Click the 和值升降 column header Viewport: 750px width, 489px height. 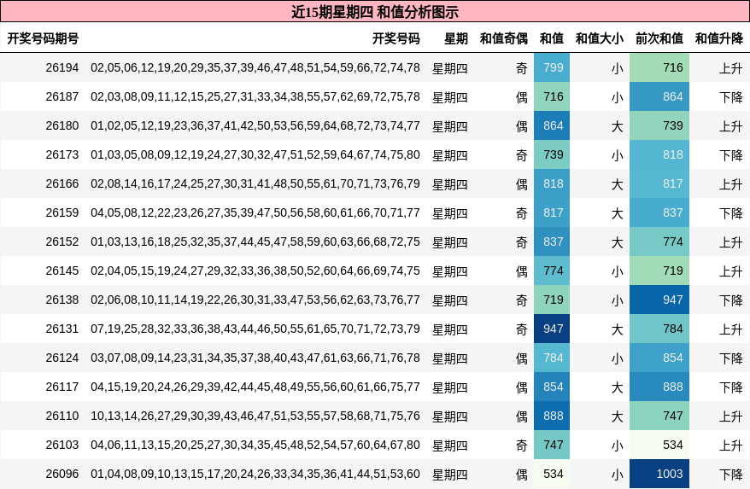[719, 38]
